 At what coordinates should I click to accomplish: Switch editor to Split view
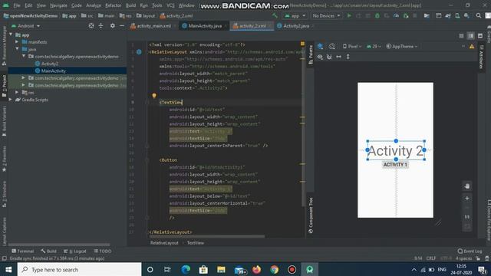(470, 36)
